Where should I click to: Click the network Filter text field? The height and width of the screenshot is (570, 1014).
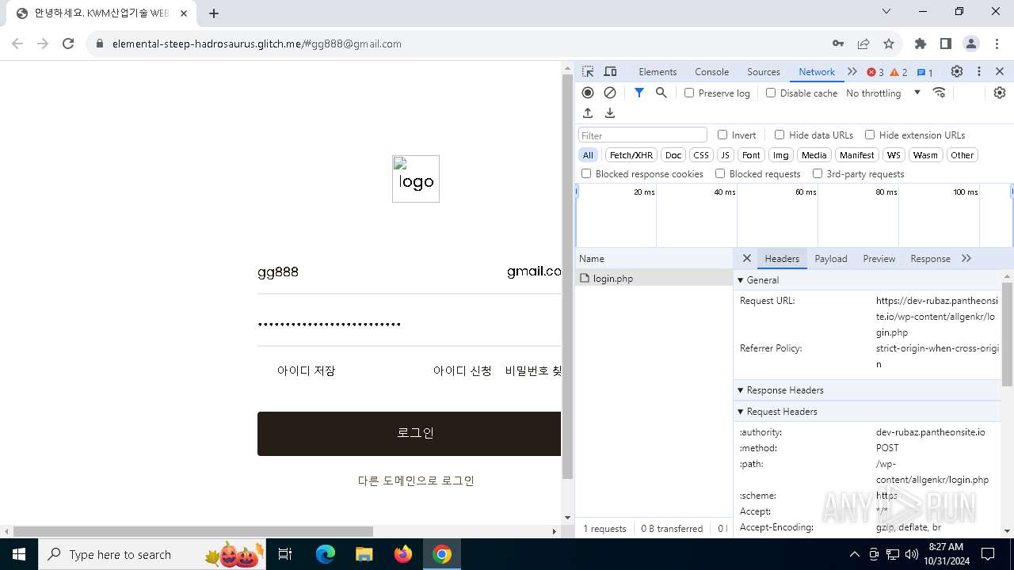[x=642, y=135]
